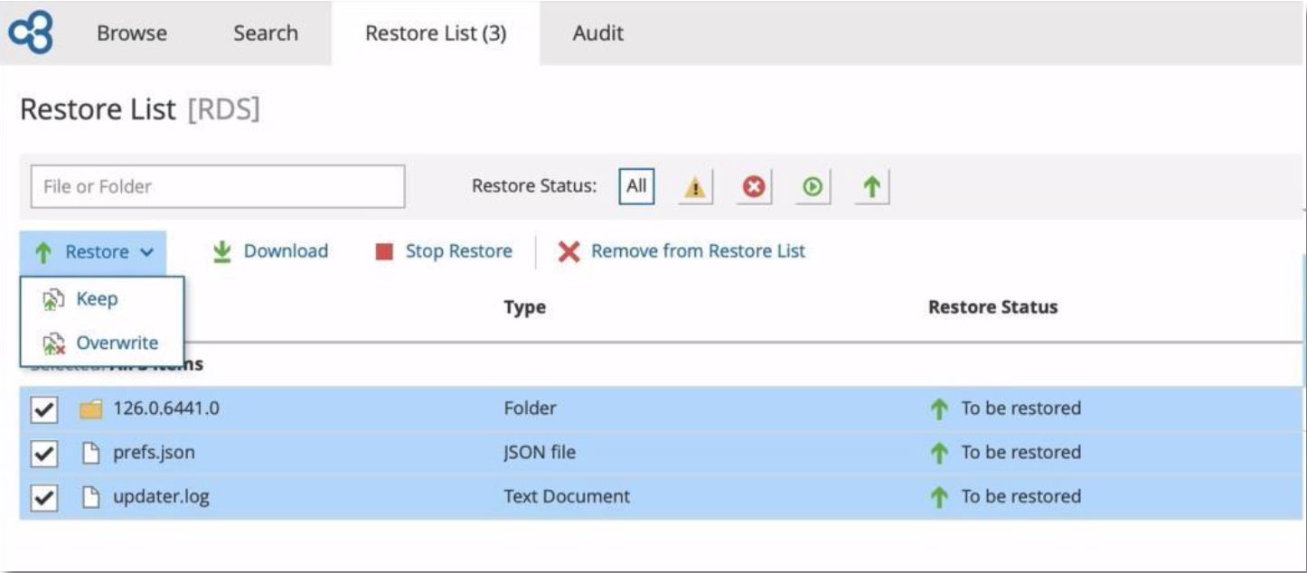Select the Restore List (3) tab

(436, 33)
